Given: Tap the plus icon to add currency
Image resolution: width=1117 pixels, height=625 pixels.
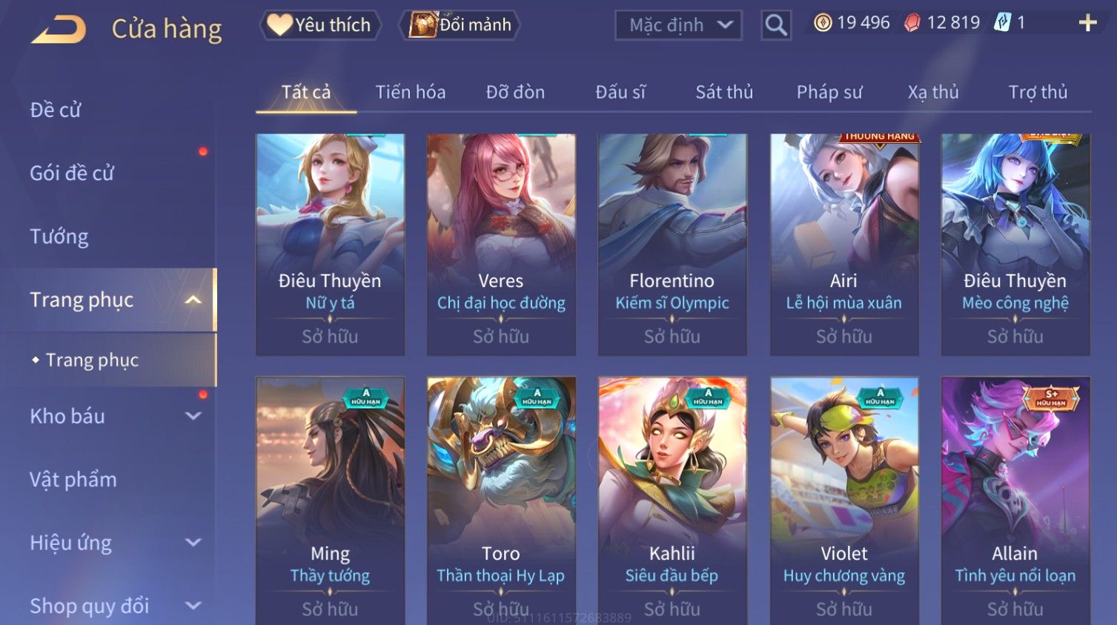Looking at the screenshot, I should click(x=1087, y=23).
